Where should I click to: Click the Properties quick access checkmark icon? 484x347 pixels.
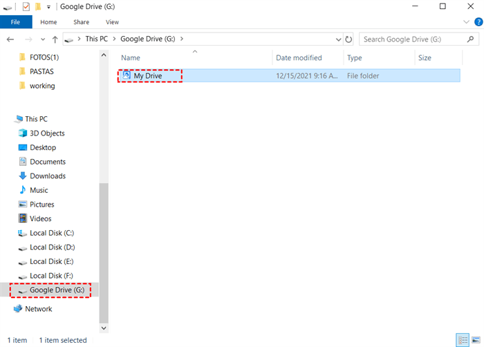[26, 6]
